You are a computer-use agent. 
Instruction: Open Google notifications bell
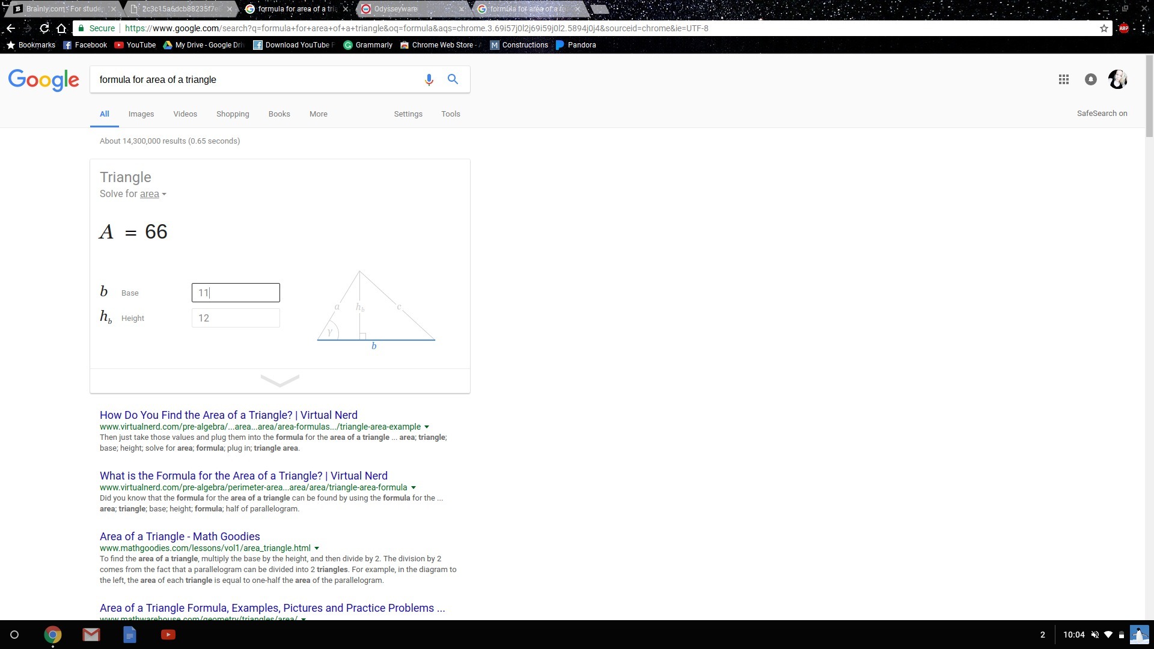[1090, 79]
